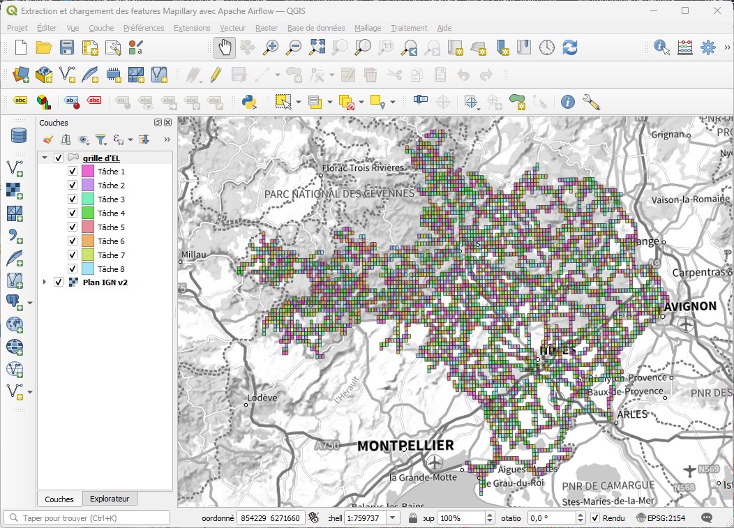The height and width of the screenshot is (528, 734).
Task: Open the DB Manager database icon in sidebar
Action: point(19,136)
